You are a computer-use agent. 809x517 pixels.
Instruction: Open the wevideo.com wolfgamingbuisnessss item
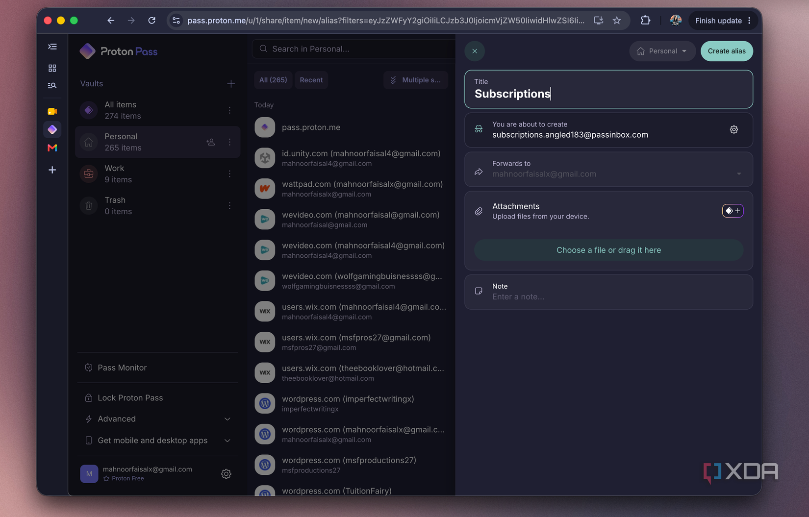point(351,281)
